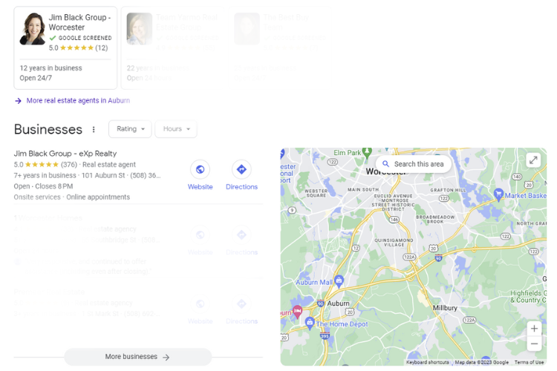
Task: Click the More businesses button
Action: [x=138, y=357]
